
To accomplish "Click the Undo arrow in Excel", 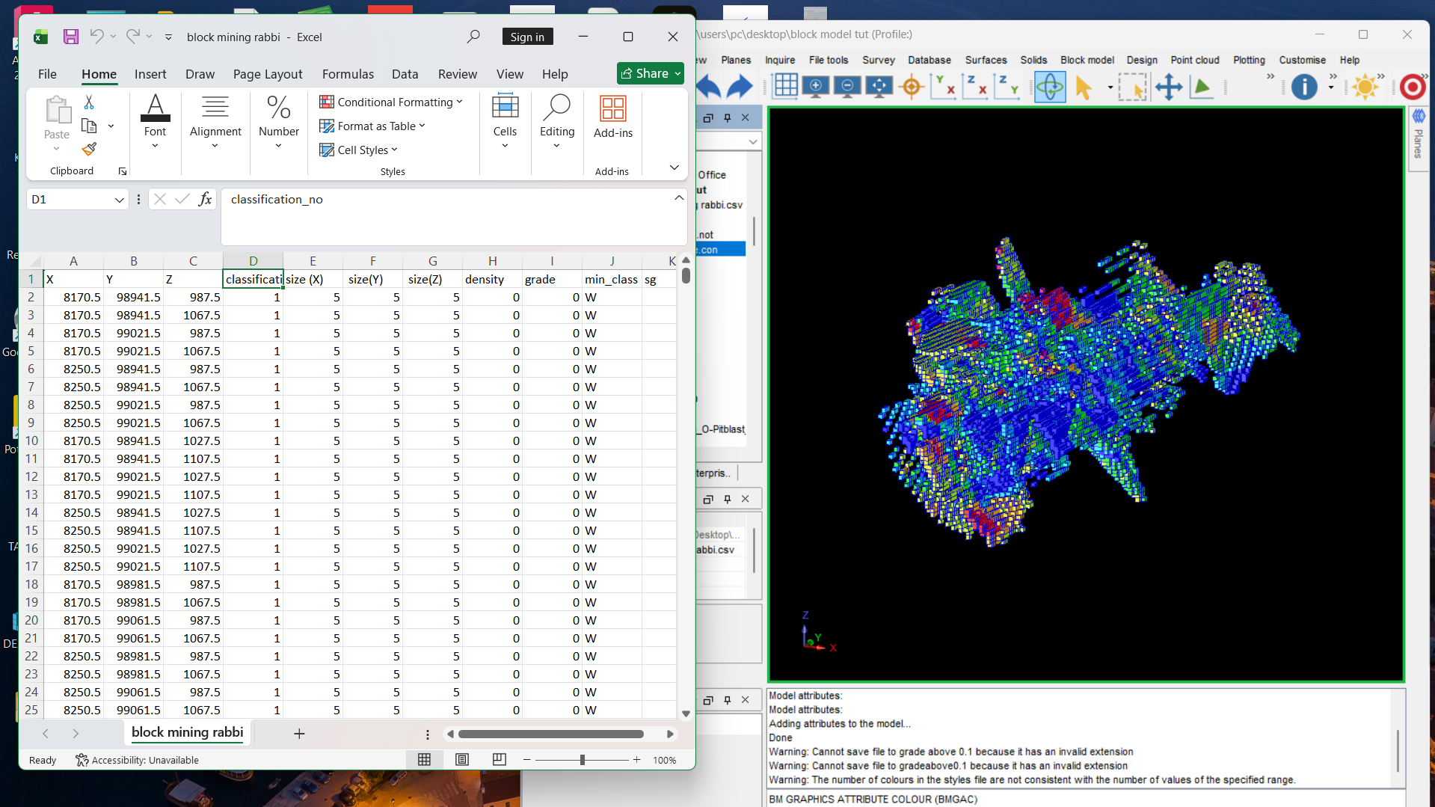I will click(x=96, y=36).
